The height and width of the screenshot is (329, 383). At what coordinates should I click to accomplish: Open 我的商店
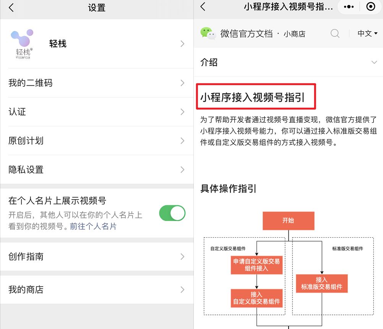click(97, 290)
